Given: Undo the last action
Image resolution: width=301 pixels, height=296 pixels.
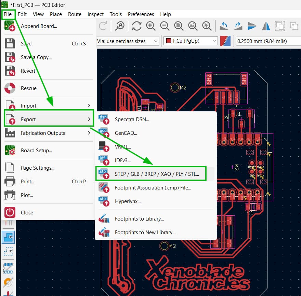Looking at the screenshot, I should (x=225, y=26).
